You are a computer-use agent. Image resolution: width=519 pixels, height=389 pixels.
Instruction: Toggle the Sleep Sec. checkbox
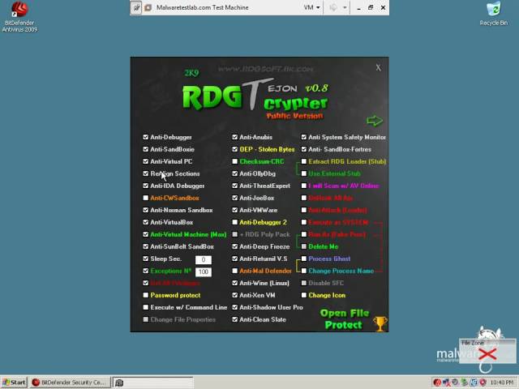pyautogui.click(x=146, y=259)
